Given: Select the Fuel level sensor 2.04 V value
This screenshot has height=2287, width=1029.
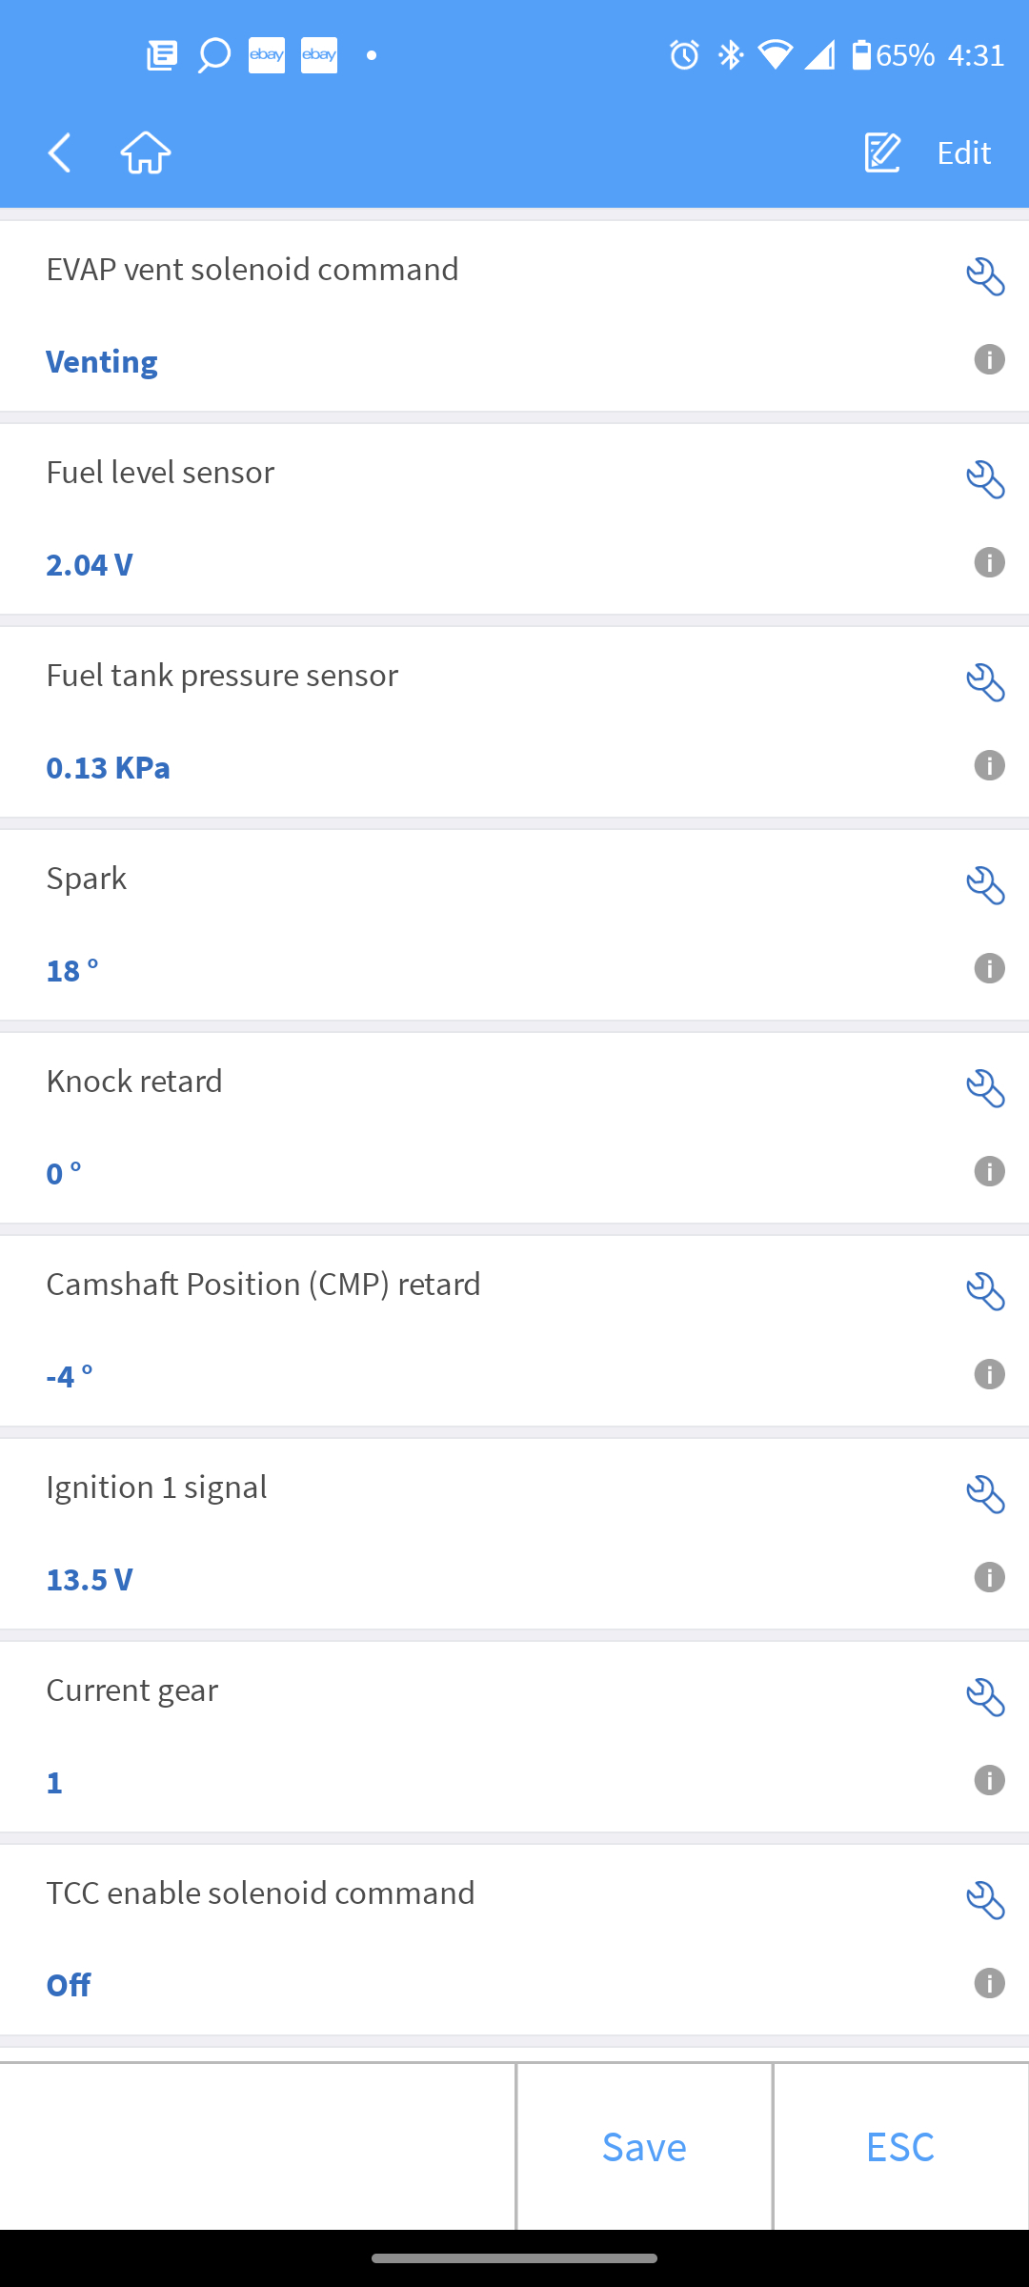Looking at the screenshot, I should (x=90, y=564).
